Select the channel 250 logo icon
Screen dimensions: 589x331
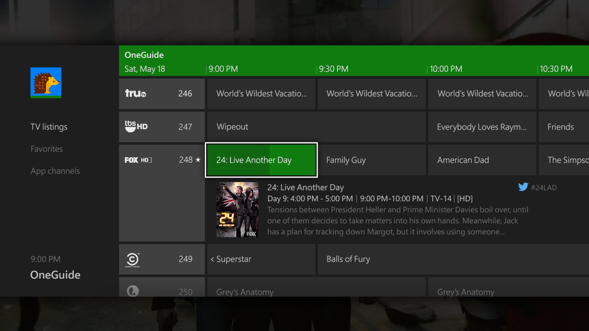[133, 291]
